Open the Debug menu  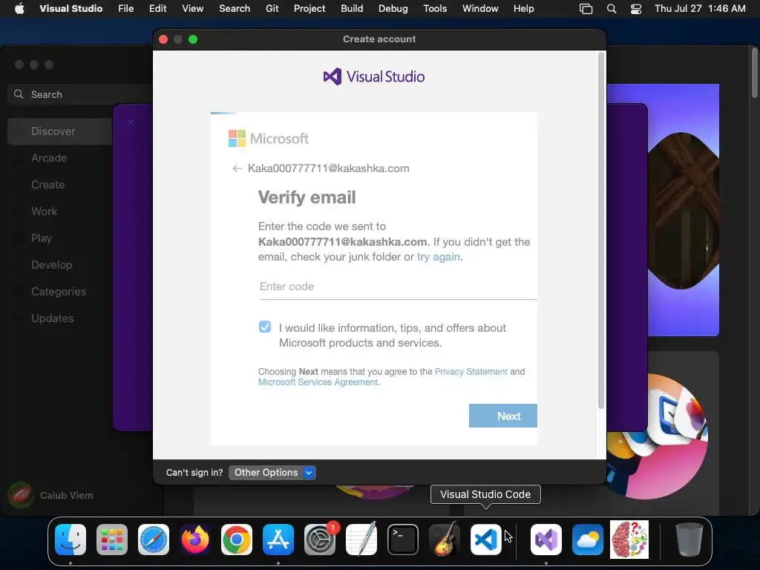[393, 9]
